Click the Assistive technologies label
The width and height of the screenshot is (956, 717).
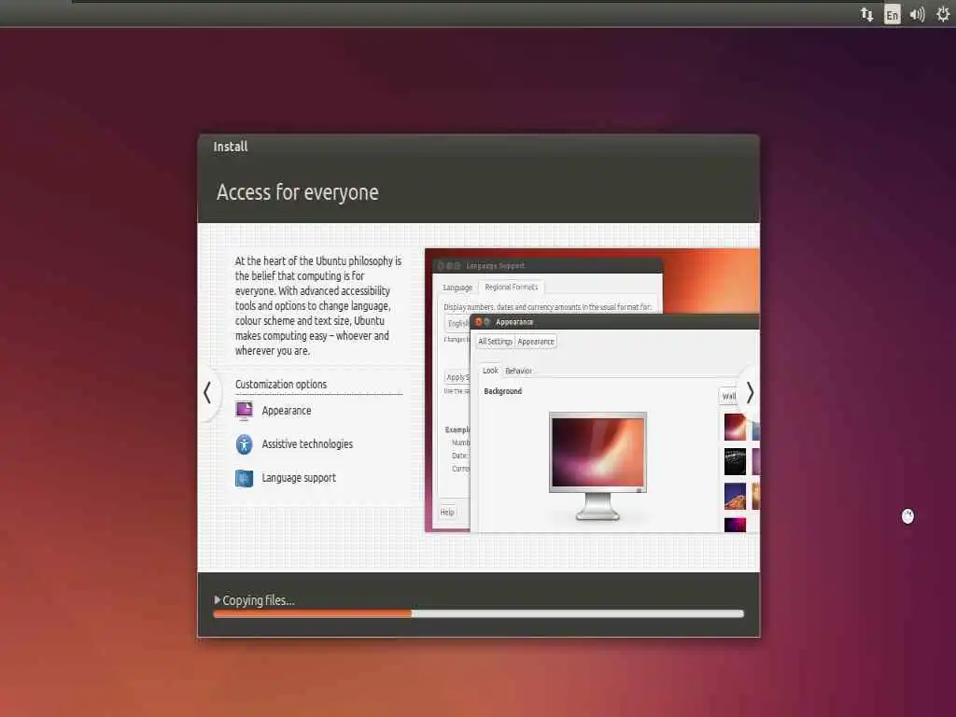(x=307, y=443)
